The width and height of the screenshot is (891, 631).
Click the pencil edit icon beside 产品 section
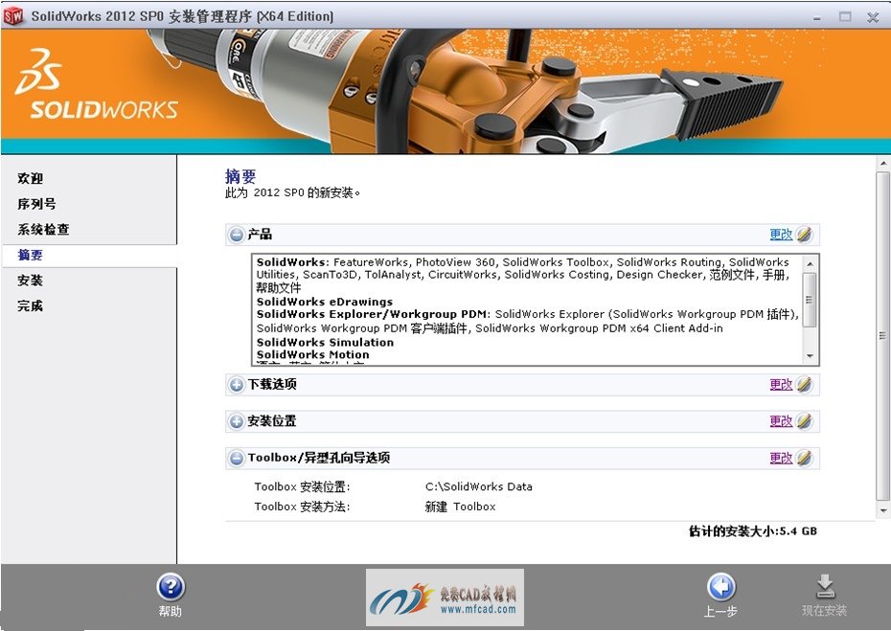tap(805, 235)
